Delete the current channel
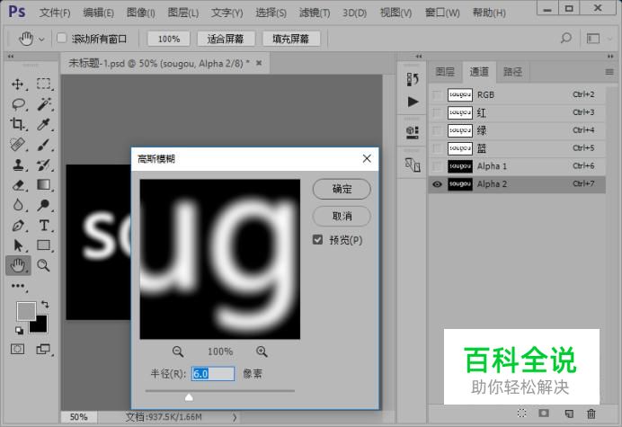 click(591, 414)
